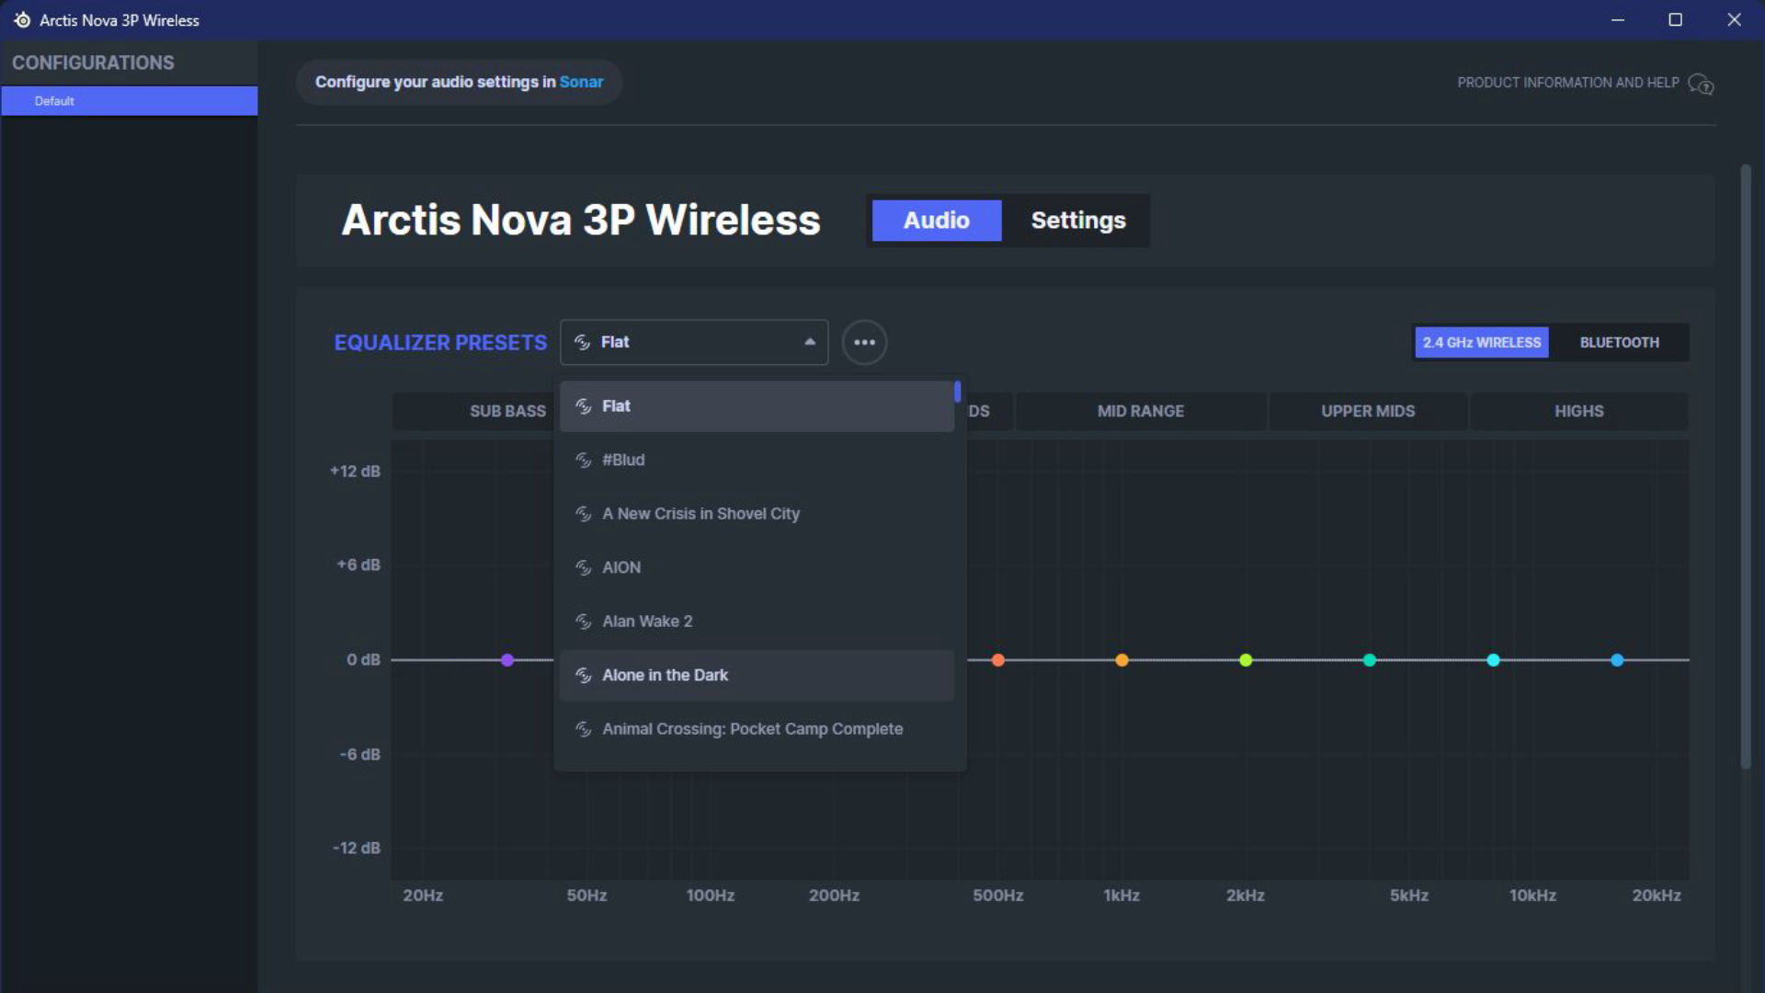The height and width of the screenshot is (993, 1765).
Task: Click the 10kHz frequency label
Action: click(x=1532, y=896)
